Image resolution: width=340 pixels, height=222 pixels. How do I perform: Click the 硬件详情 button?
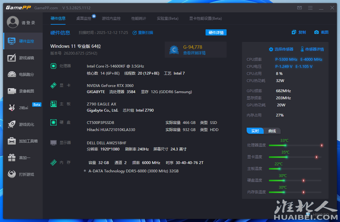pyautogui.click(x=216, y=32)
